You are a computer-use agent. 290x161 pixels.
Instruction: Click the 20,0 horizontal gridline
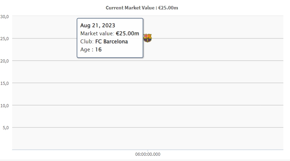[147, 61]
